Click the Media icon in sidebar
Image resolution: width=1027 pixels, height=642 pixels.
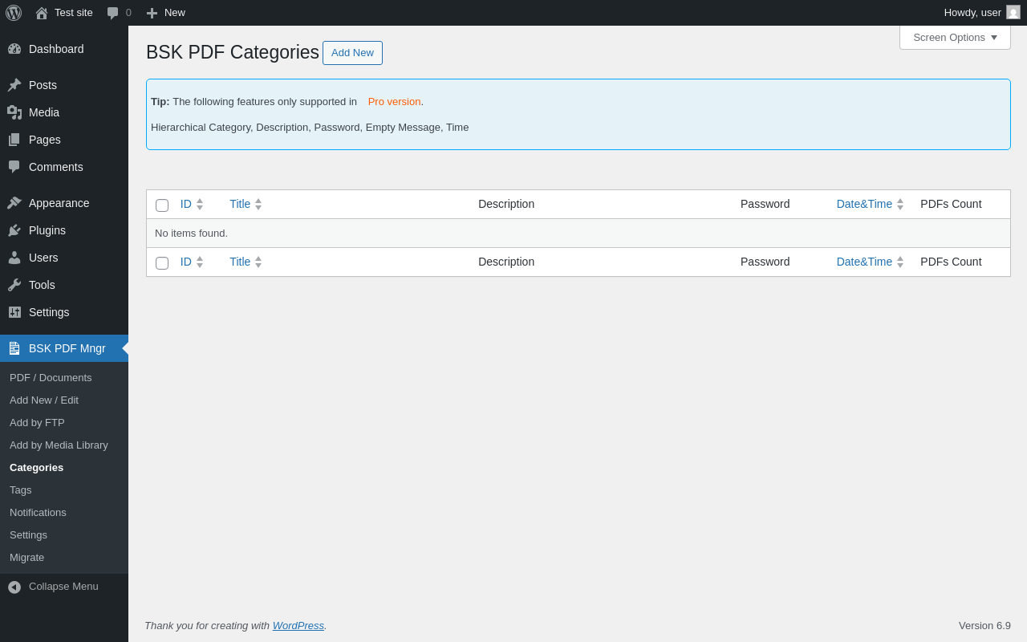click(14, 112)
